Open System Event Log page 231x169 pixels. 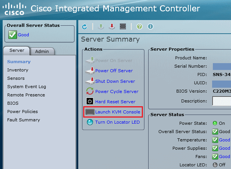pyautogui.click(x=27, y=87)
